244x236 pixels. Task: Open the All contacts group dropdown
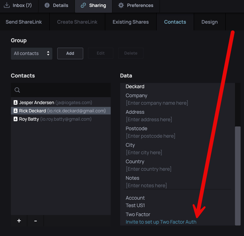pyautogui.click(x=32, y=54)
